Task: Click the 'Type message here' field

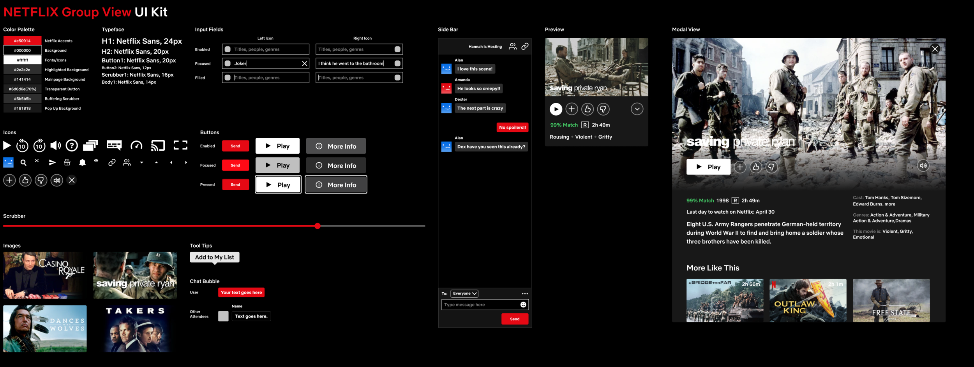Action: coord(485,304)
